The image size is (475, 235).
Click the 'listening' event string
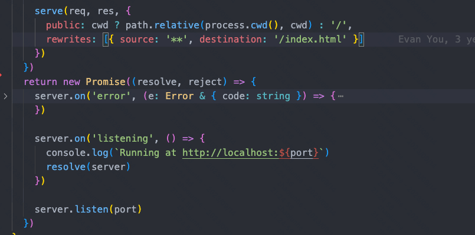(x=122, y=139)
